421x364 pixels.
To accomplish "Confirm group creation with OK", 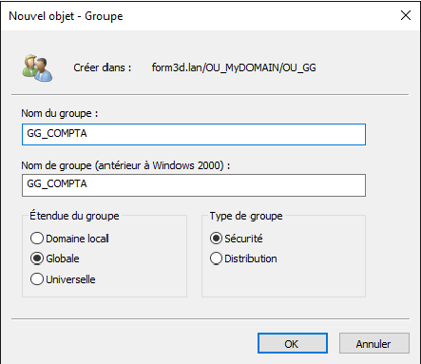I will coord(293,343).
